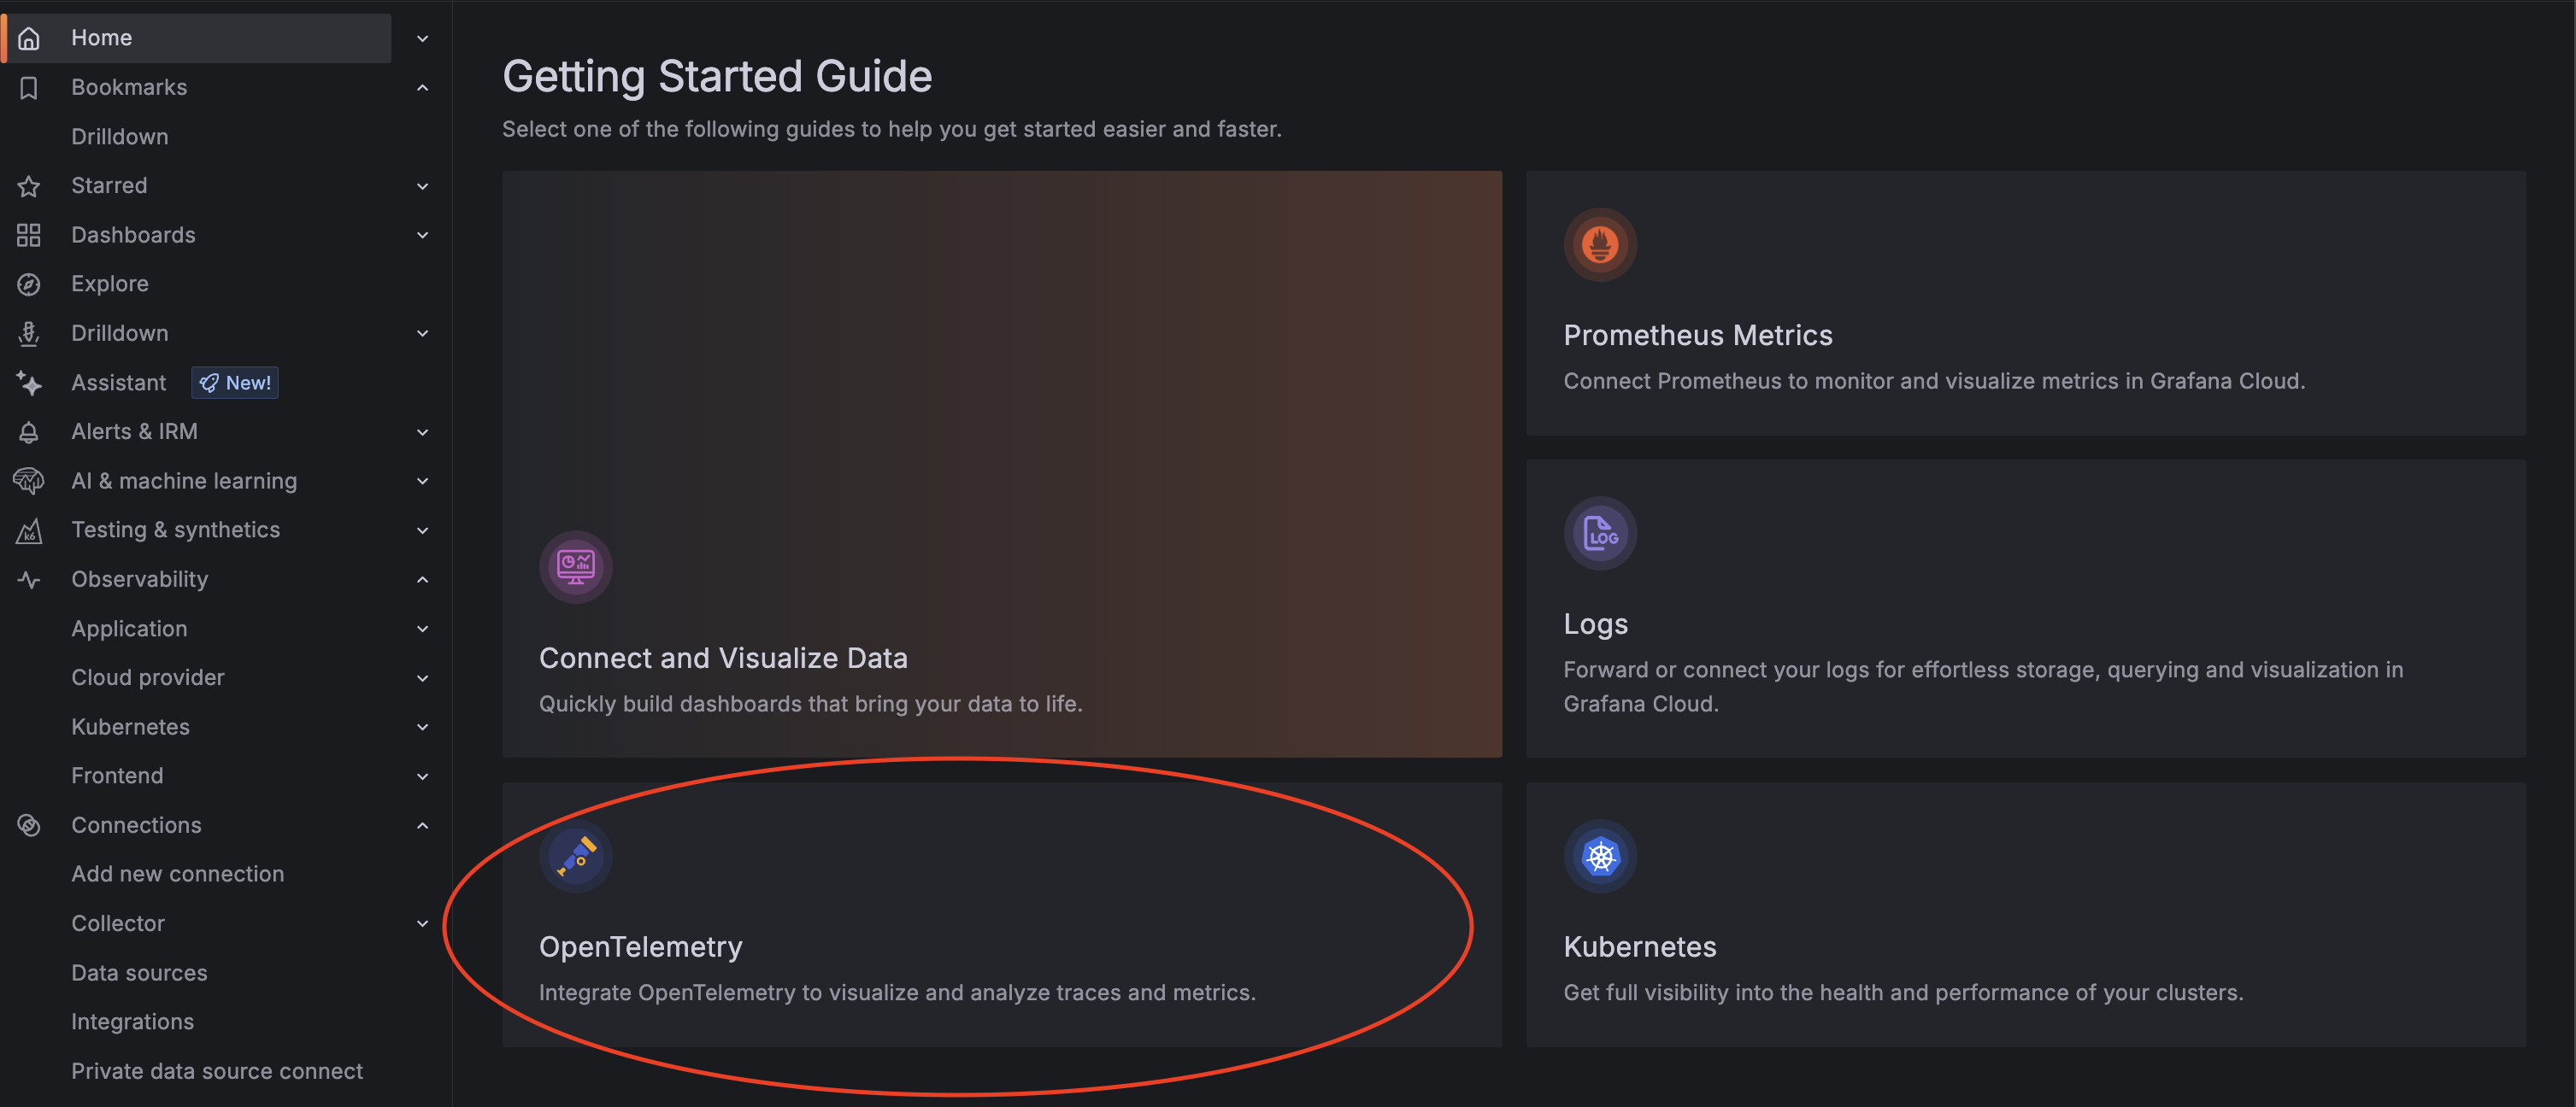Click the Connect and Visualize Data icon

(576, 566)
